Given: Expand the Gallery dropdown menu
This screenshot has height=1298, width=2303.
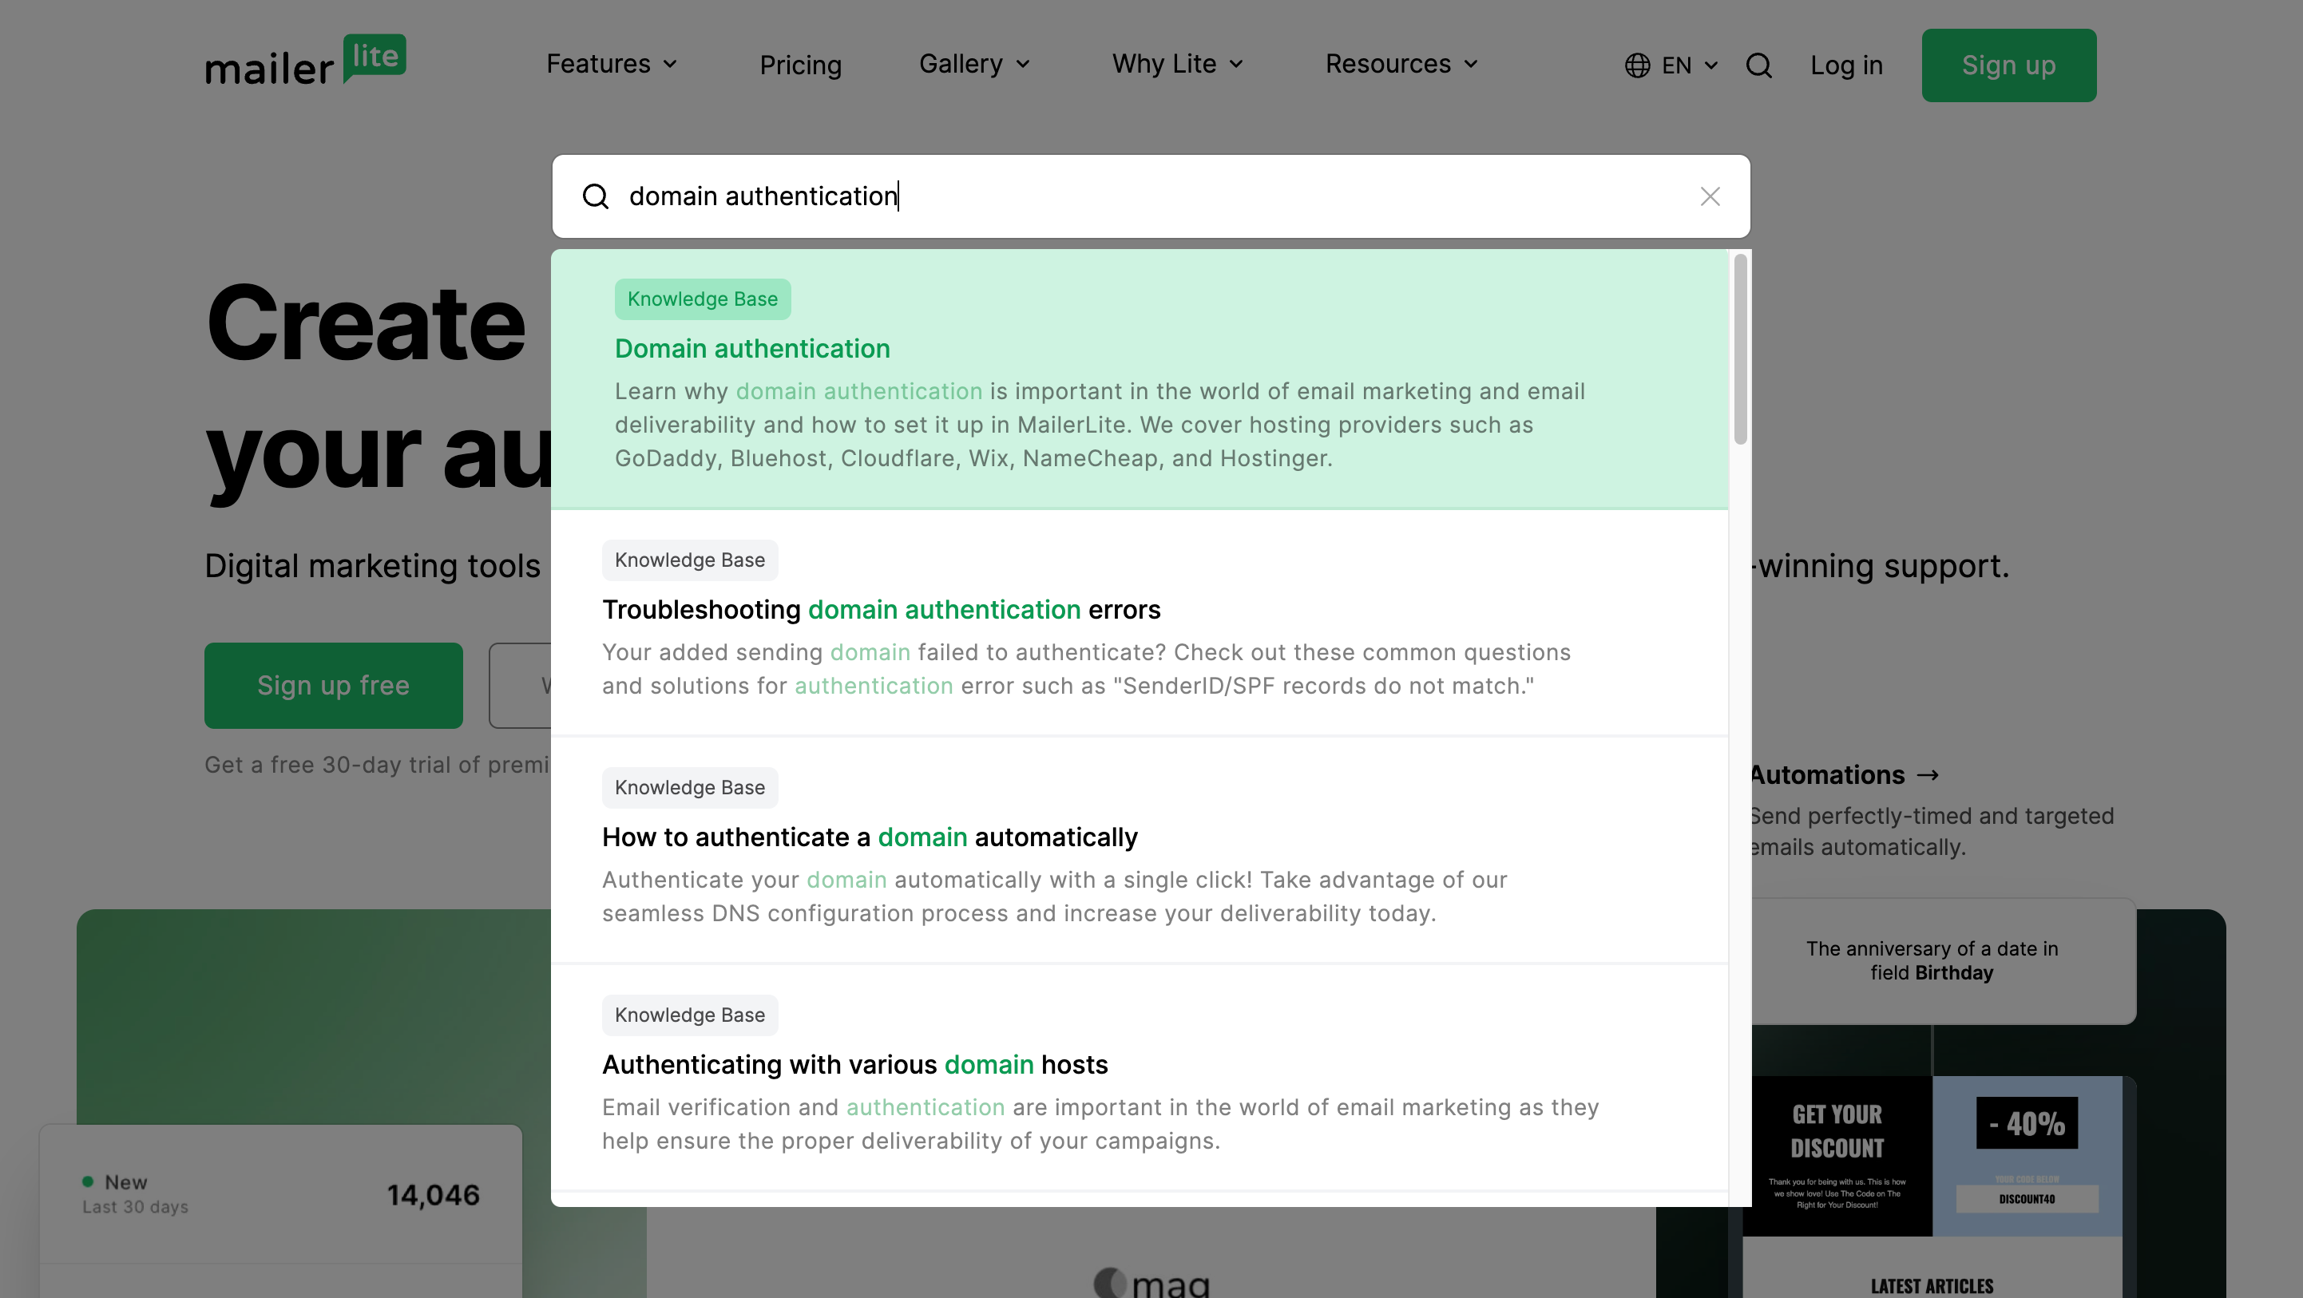Looking at the screenshot, I should pos(974,65).
